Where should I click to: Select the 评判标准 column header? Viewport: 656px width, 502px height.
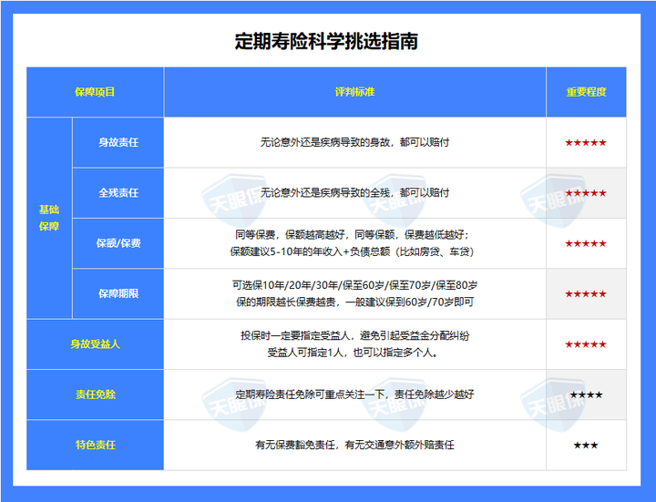(x=354, y=92)
